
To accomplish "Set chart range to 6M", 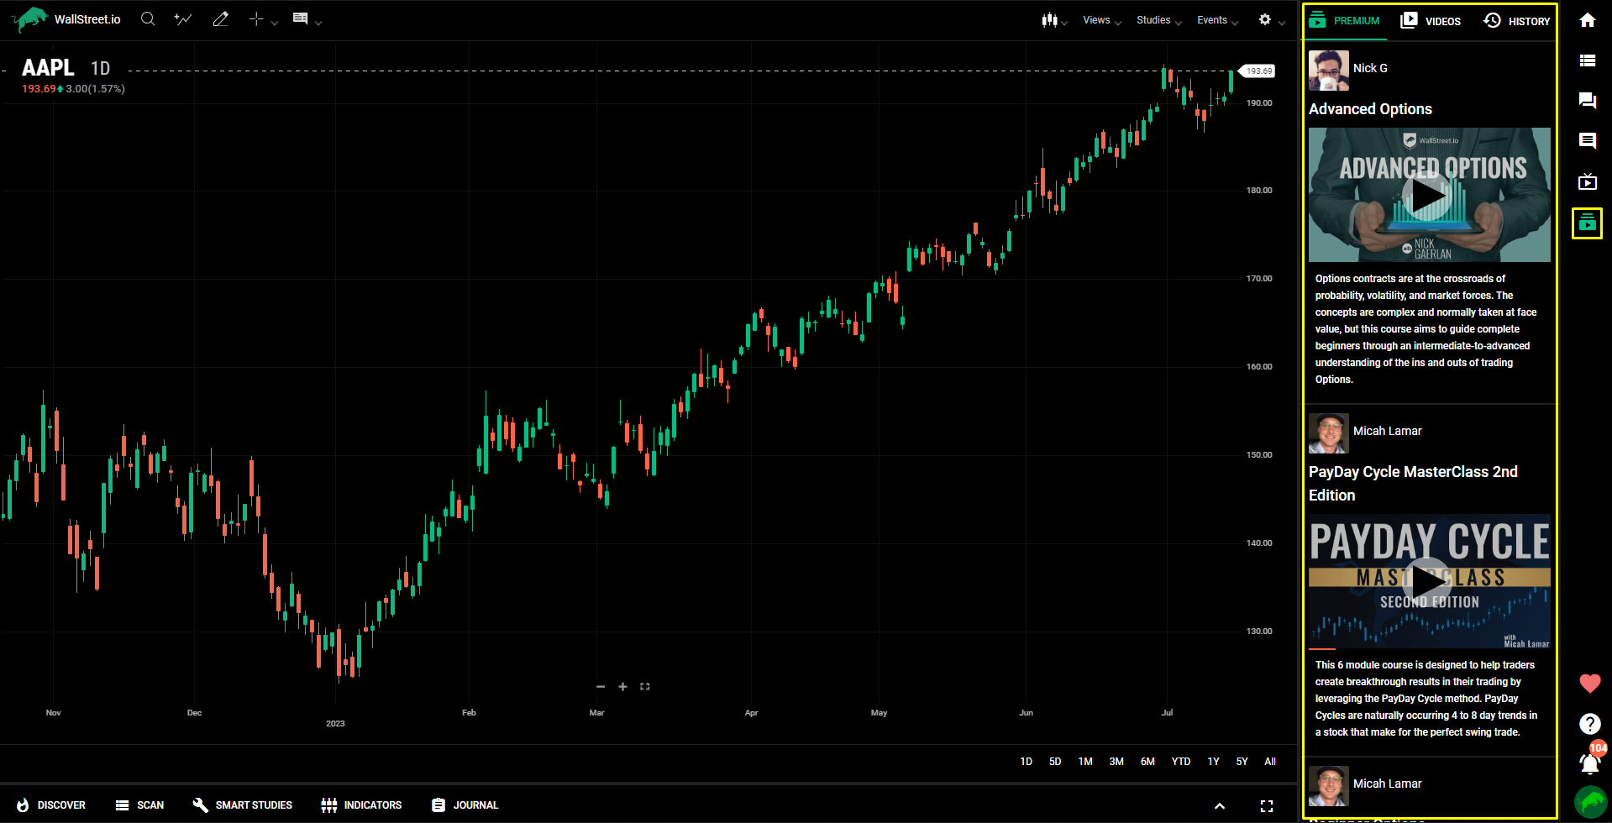I will [x=1147, y=762].
